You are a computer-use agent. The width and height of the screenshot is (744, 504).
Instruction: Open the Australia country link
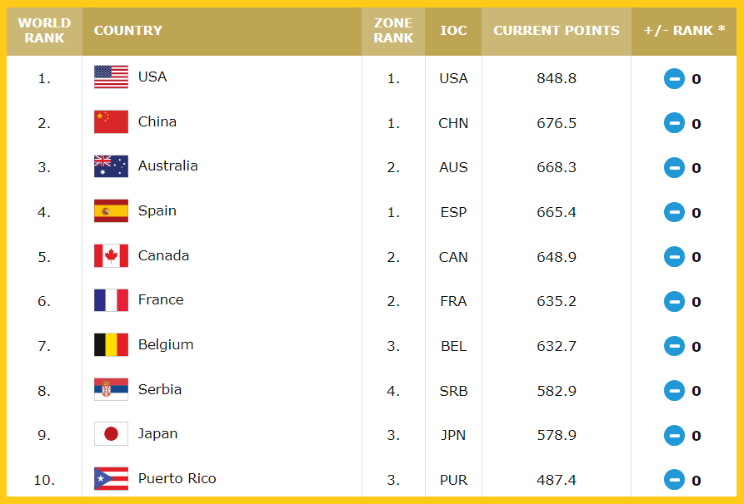tap(168, 166)
